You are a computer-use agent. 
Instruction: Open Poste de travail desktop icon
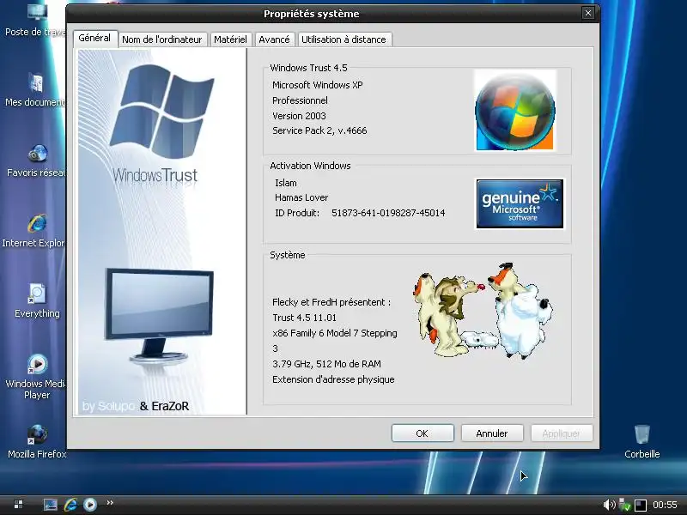pyautogui.click(x=36, y=20)
